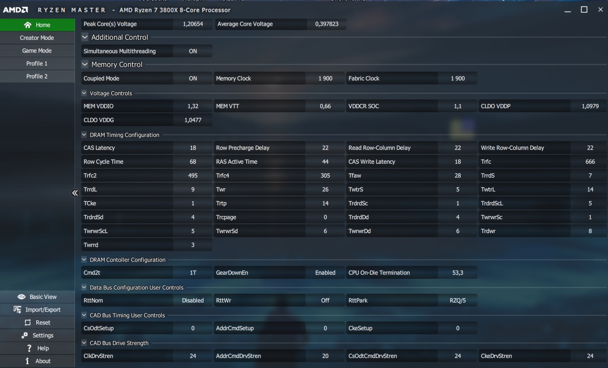Select Trfc value 666
The width and height of the screenshot is (608, 368).
pos(590,162)
